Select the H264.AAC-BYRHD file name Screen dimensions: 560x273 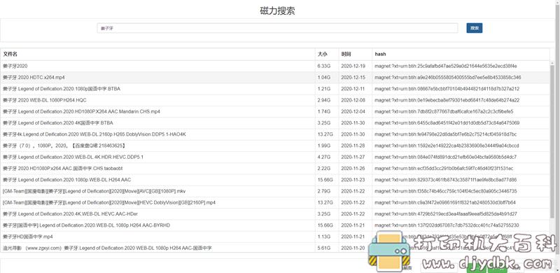(86, 225)
